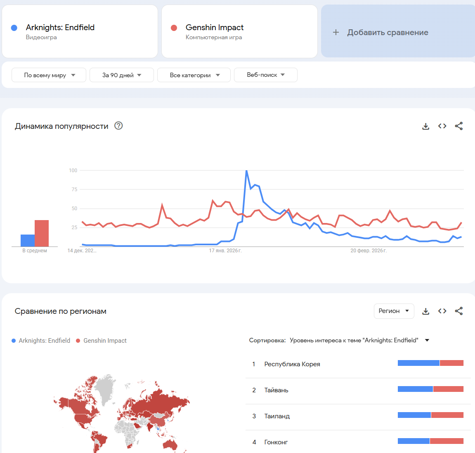The height and width of the screenshot is (453, 475).
Task: Share the regional comparison section
Action: [x=458, y=311]
